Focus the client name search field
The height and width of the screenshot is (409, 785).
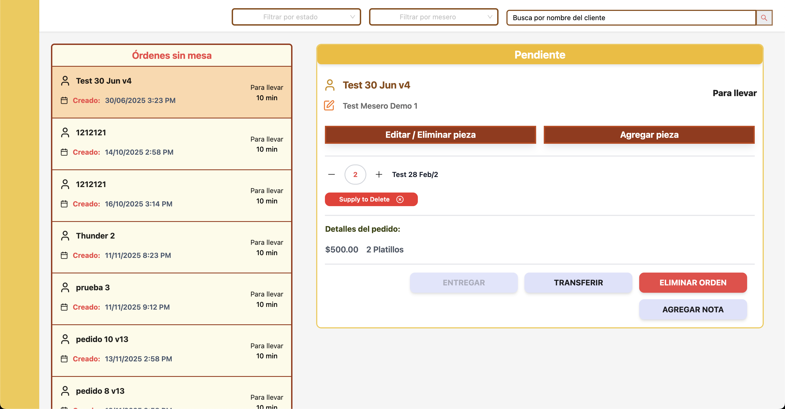[x=631, y=18]
